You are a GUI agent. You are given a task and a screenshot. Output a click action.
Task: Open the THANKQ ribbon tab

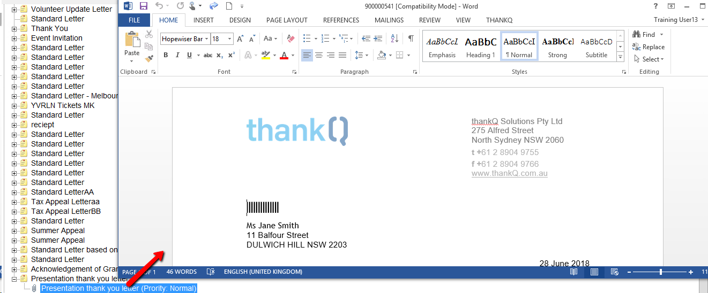(499, 20)
